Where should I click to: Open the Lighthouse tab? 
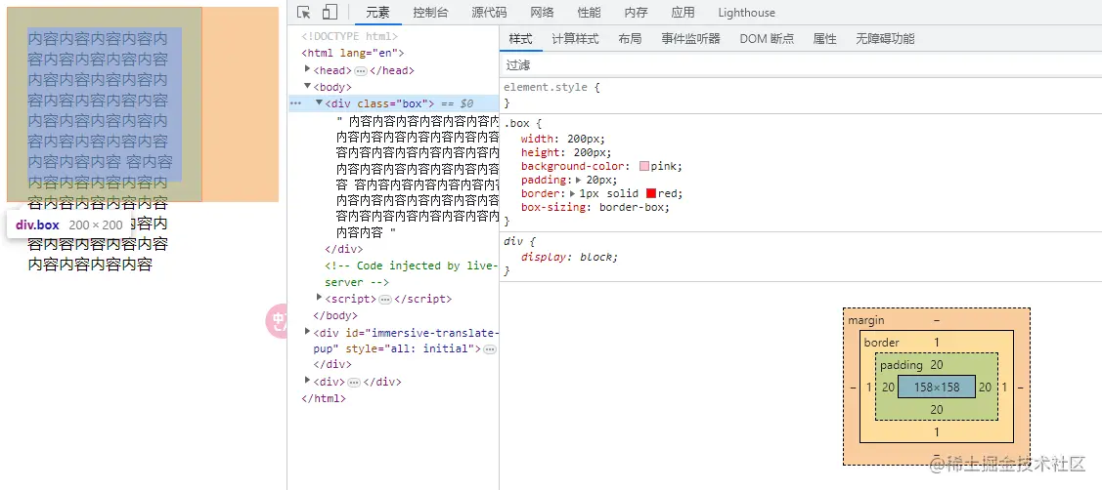(x=746, y=13)
